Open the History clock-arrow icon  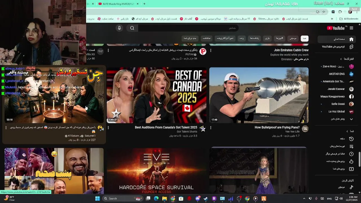click(351, 139)
